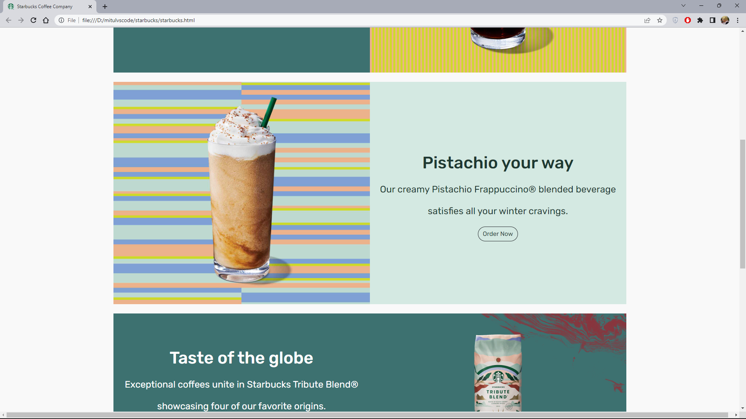This screenshot has height=419, width=746.
Task: Open the extensions puzzle icon
Action: pyautogui.click(x=701, y=20)
